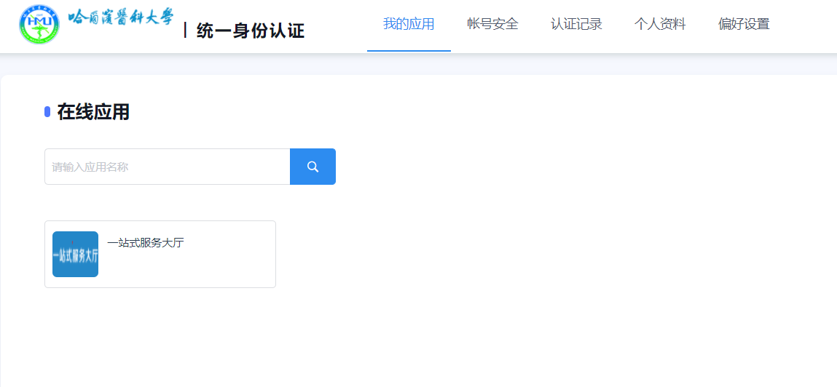The image size is (837, 387).
Task: Select the 个人资料 tab
Action: point(660,24)
